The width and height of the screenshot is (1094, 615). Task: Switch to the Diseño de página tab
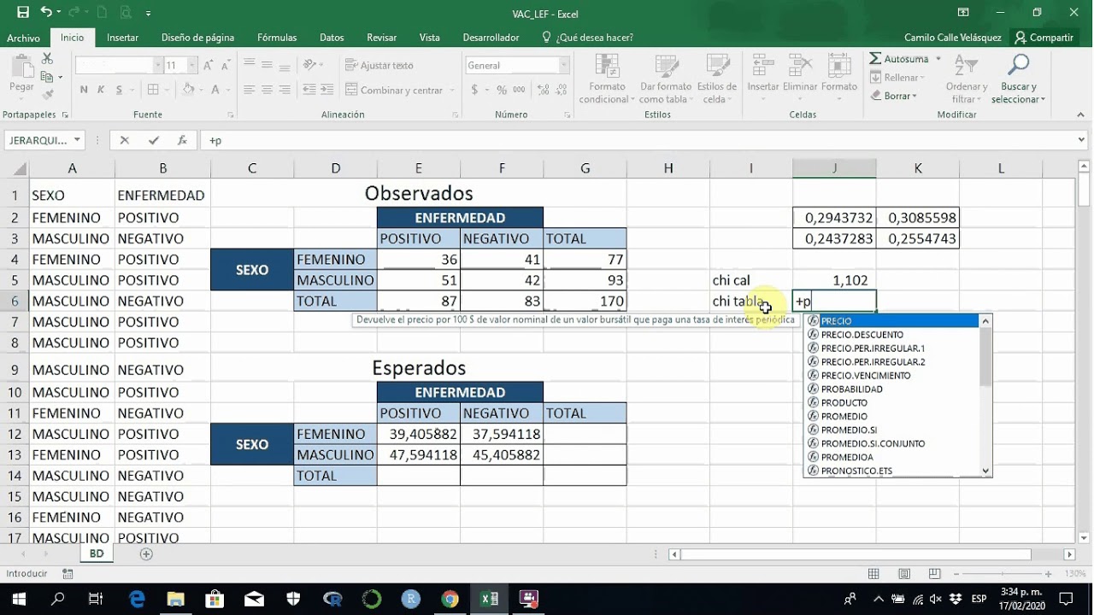pyautogui.click(x=197, y=38)
